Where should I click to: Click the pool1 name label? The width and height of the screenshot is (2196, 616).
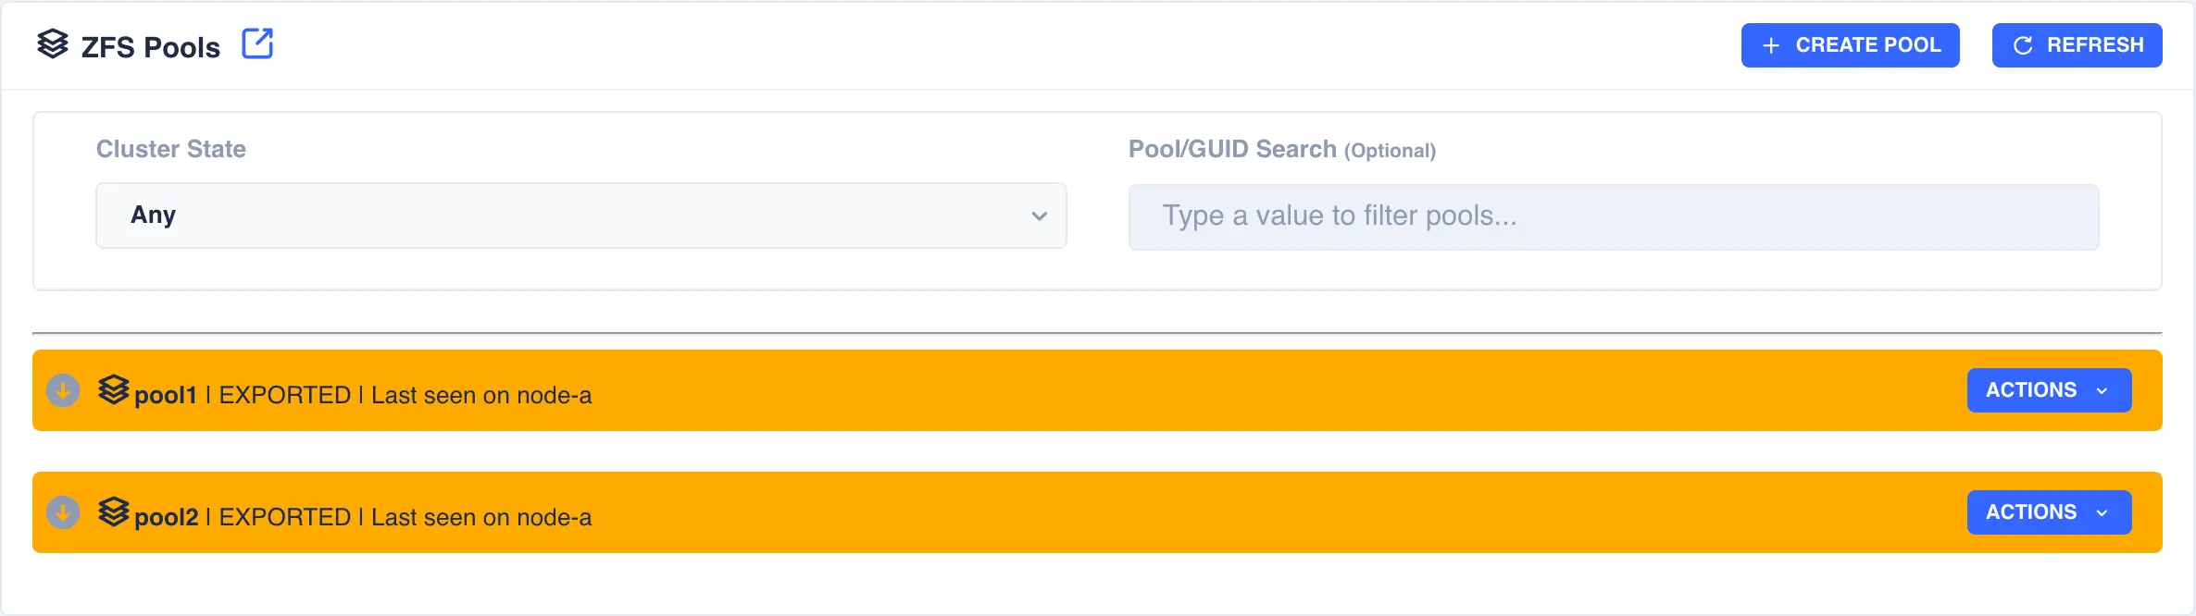point(166,396)
